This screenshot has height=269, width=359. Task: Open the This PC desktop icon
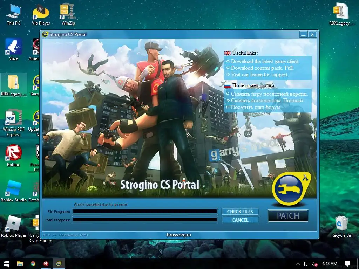[x=13, y=14]
